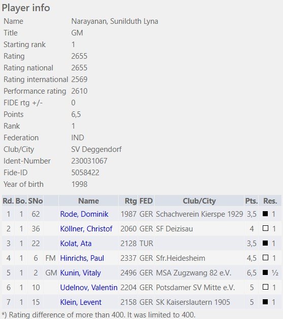This screenshot has width=283, height=319.
Task: Click black piece icon in round 3
Action: tap(265, 243)
